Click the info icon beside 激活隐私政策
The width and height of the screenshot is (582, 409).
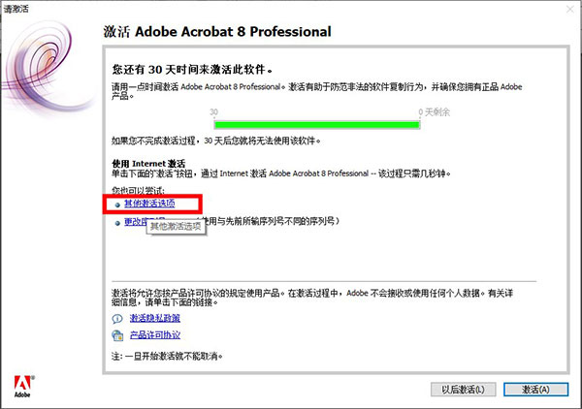point(117,318)
